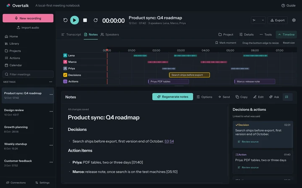
Task: Open more options for Weekly standup
Action: tap(51, 145)
